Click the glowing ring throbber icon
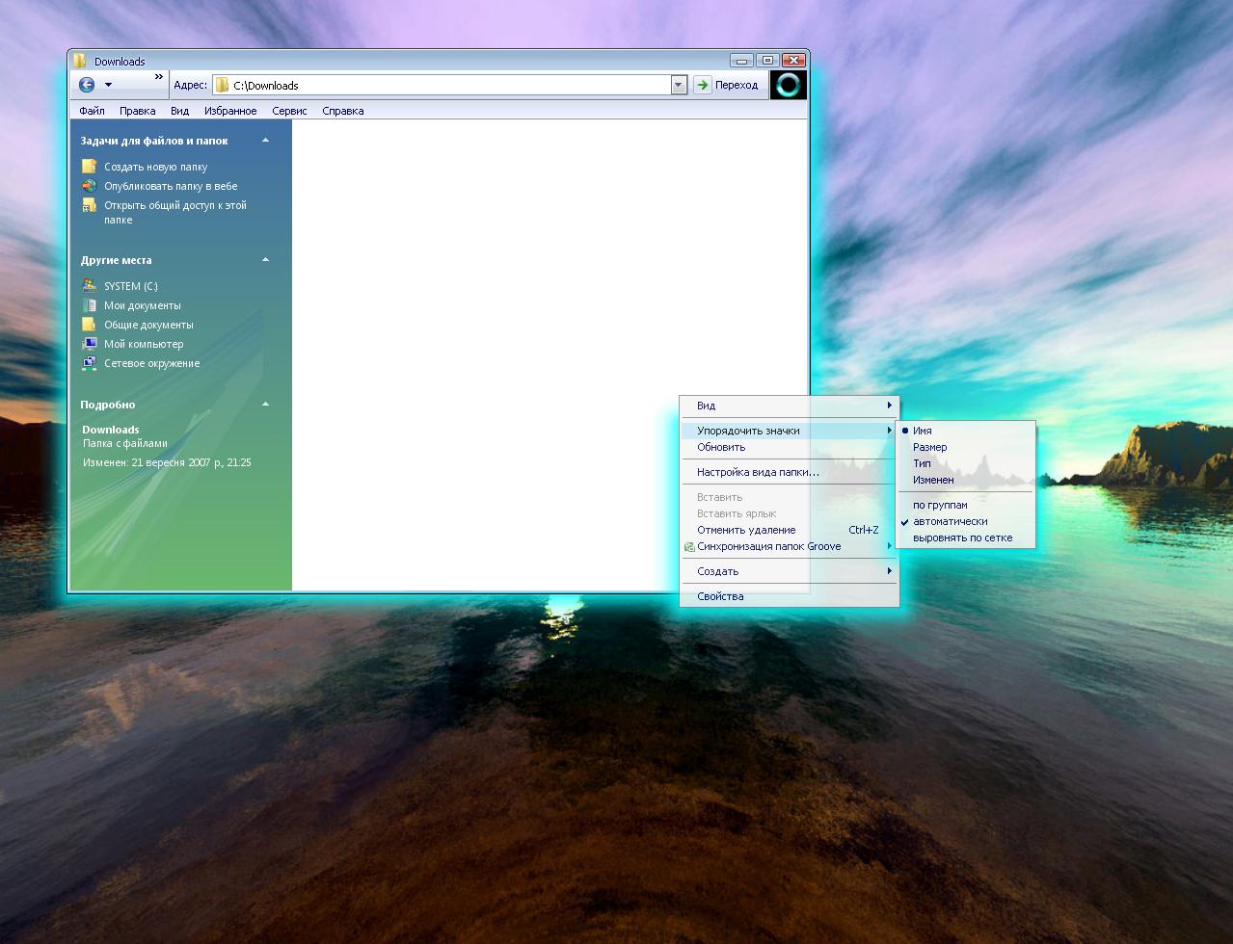The height and width of the screenshot is (944, 1233). click(x=789, y=85)
